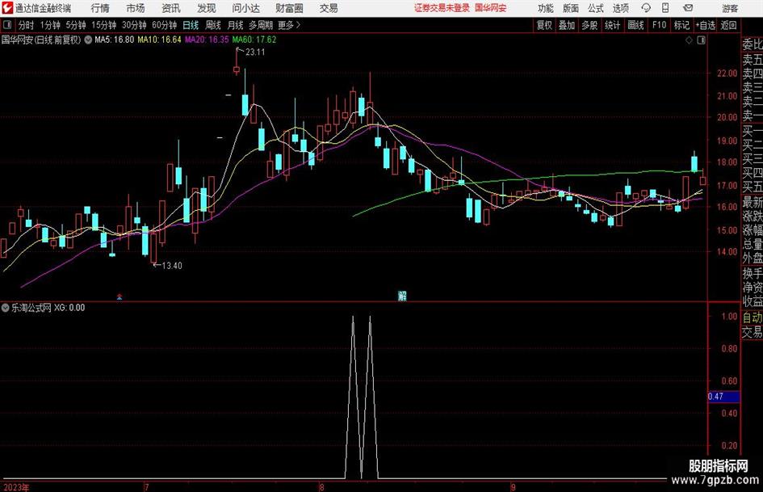Click the F10 company info button
Screen dimensions: 763x492
click(659, 25)
